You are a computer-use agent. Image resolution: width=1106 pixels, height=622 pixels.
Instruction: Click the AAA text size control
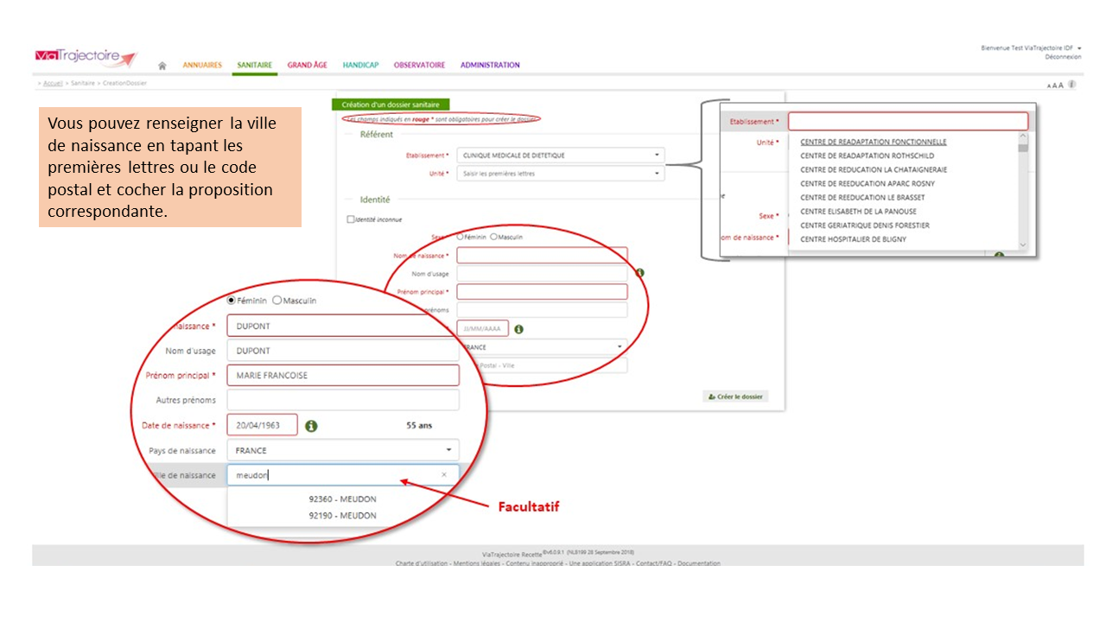1055,86
